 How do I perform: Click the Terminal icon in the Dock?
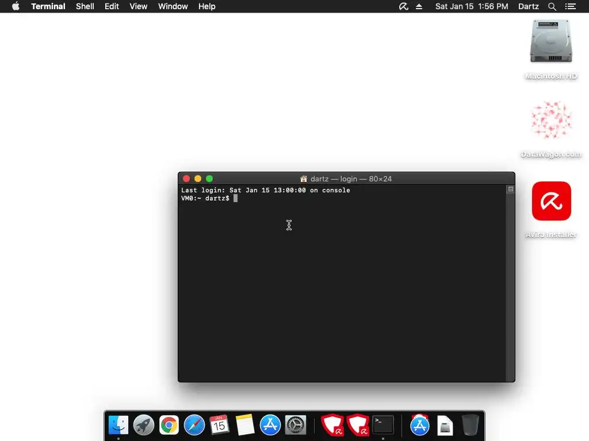pos(383,425)
